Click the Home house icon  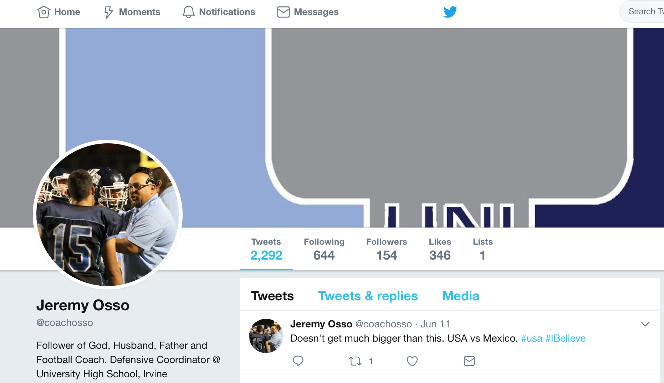(x=44, y=12)
